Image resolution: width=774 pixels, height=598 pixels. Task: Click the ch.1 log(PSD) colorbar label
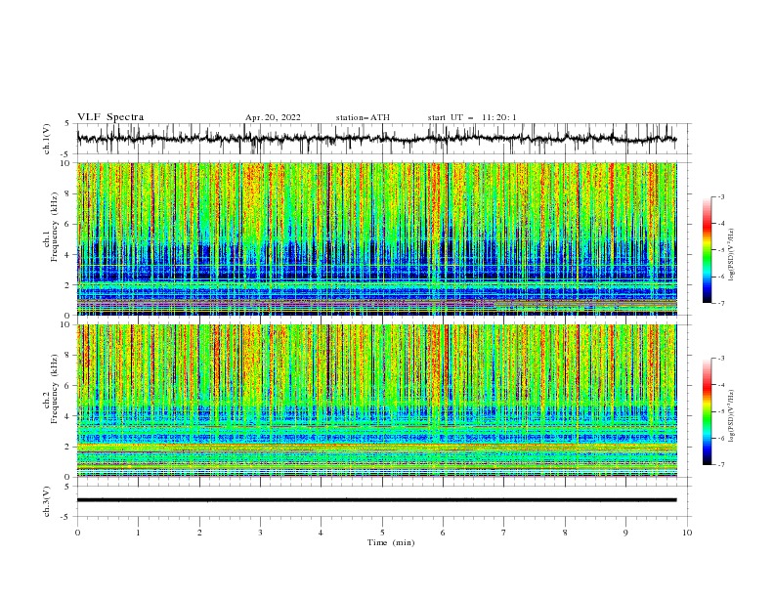tap(732, 255)
